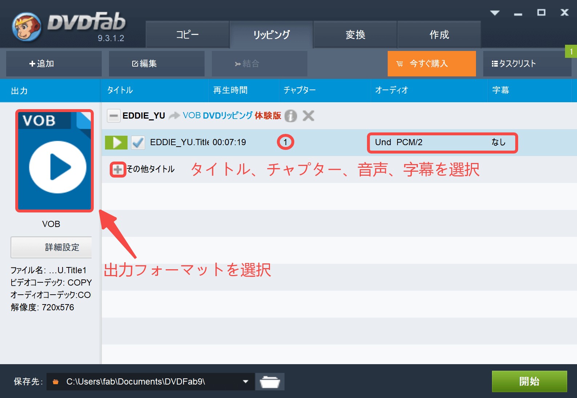
Task: Open info icon next to 体験版
Action: 291,116
